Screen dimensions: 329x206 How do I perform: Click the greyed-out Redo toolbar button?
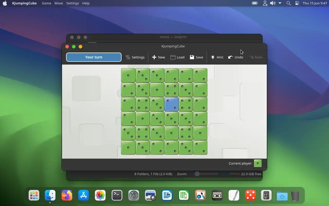click(256, 57)
